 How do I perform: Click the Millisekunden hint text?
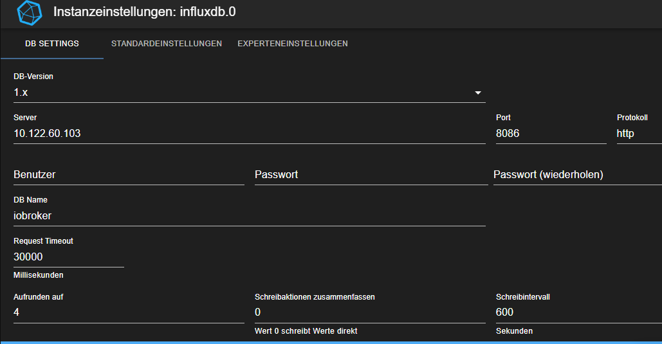39,275
